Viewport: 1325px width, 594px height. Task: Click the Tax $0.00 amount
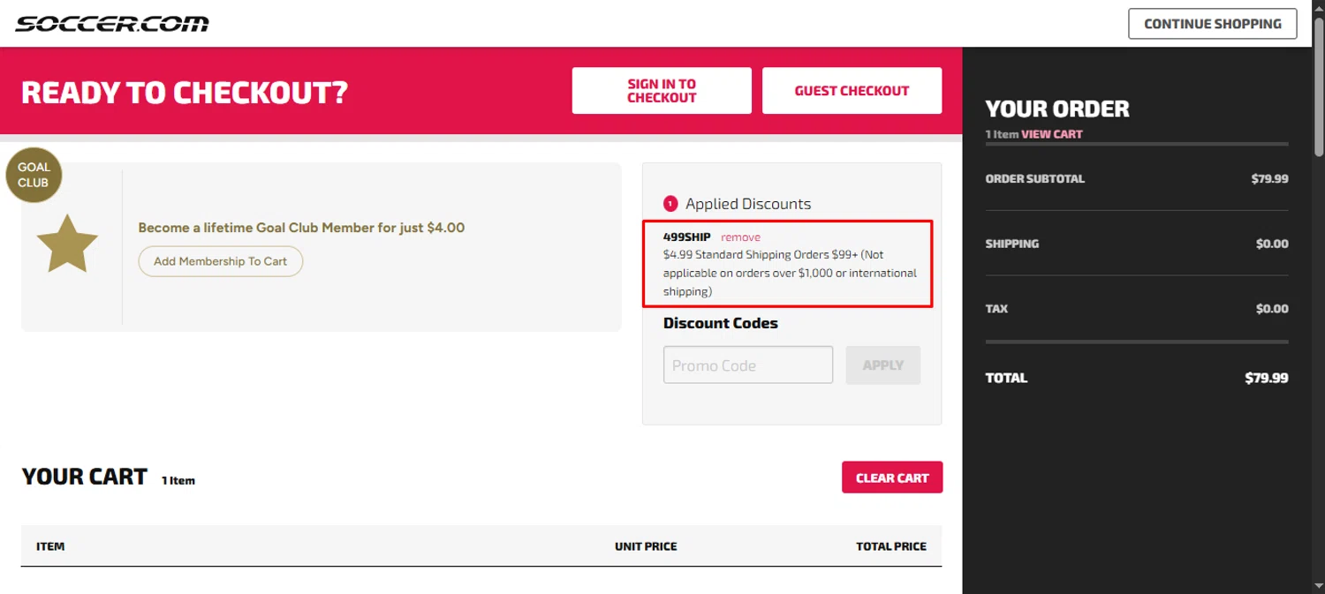[1272, 309]
